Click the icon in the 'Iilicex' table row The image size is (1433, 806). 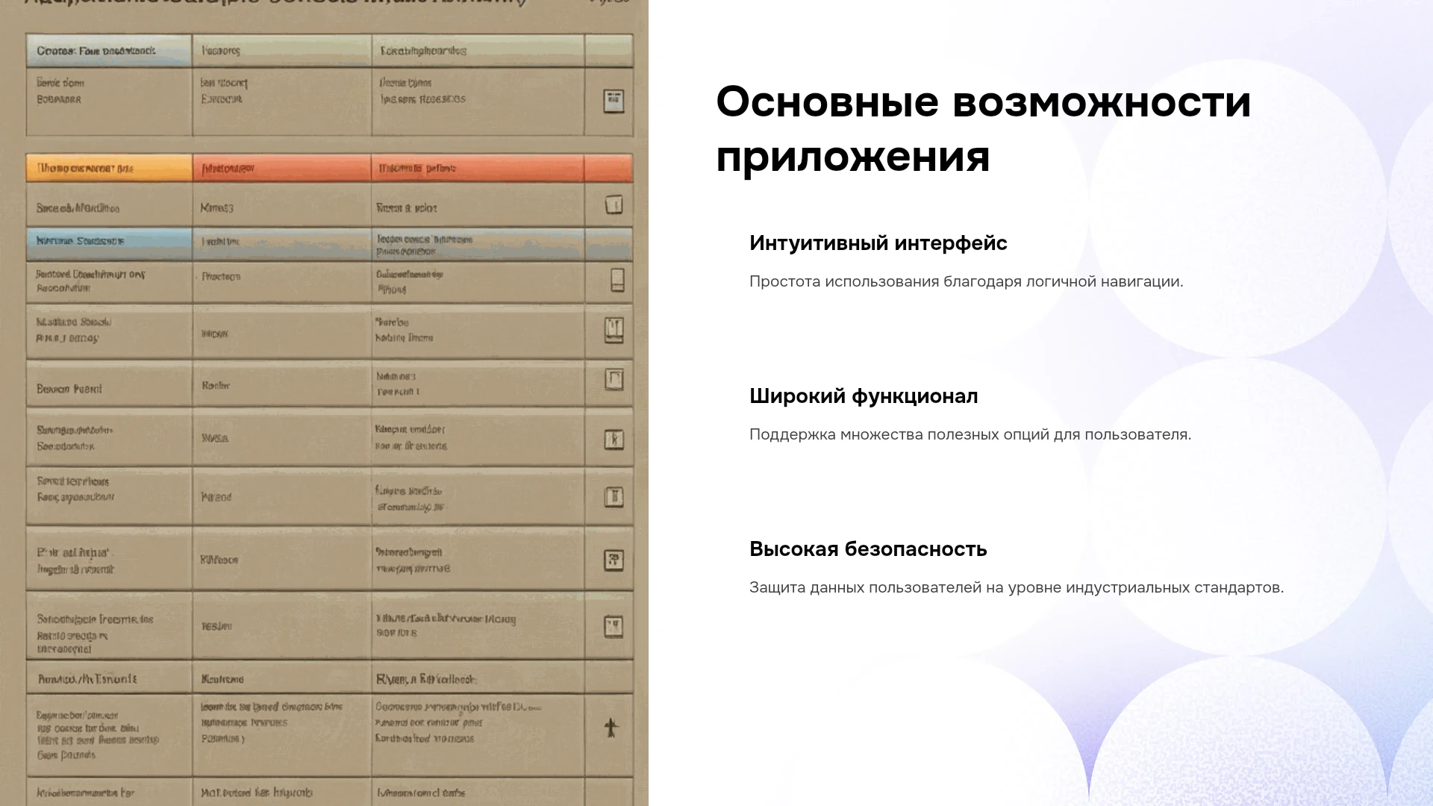(x=614, y=330)
